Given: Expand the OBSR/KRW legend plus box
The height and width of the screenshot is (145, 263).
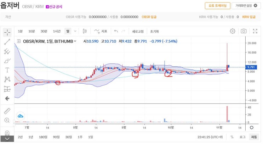Looking at the screenshot, I should click(19, 41).
